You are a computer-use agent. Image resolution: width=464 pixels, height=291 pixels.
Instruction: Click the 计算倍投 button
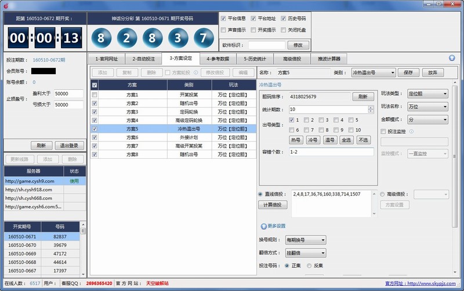(272, 205)
